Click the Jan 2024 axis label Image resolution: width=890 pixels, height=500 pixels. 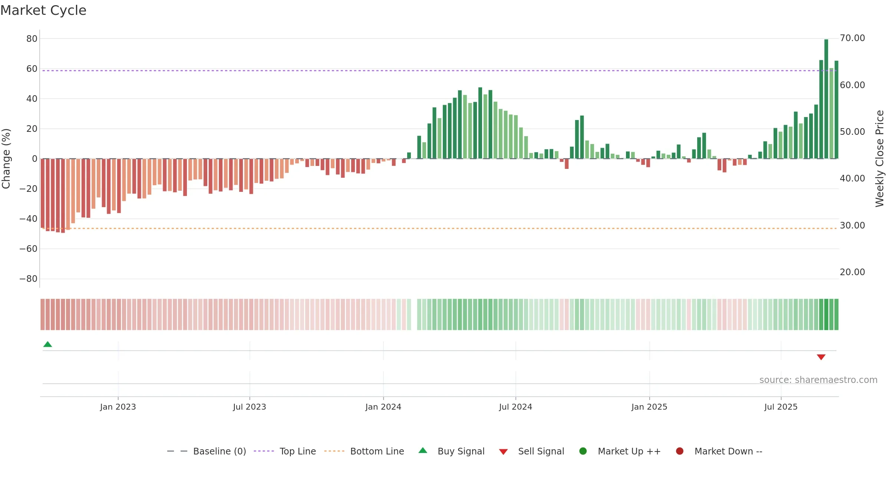click(x=383, y=407)
